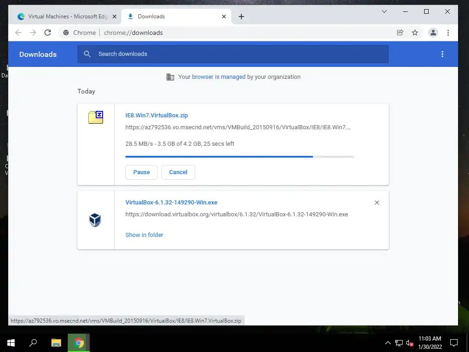The image size is (469, 352).
Task: Click the search magnifier in Search downloads
Action: 87,54
